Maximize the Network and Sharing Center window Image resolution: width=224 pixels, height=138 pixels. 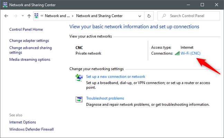point(202,5)
